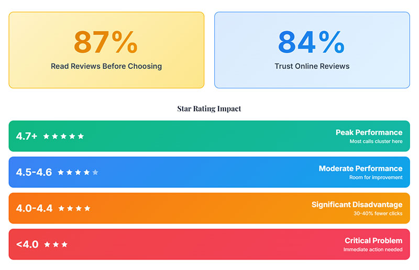
Task: Click the "Critical Problem" title
Action: pos(373,241)
